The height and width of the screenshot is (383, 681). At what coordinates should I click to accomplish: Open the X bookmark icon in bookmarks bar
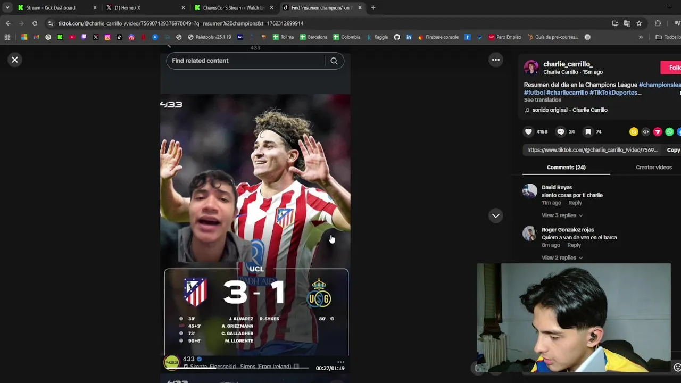click(x=96, y=37)
